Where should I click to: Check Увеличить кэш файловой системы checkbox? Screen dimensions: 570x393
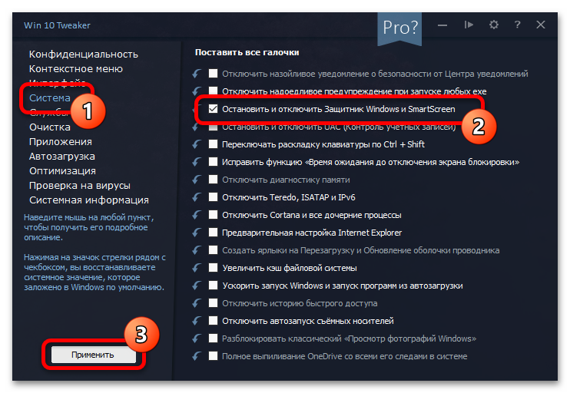(x=213, y=267)
